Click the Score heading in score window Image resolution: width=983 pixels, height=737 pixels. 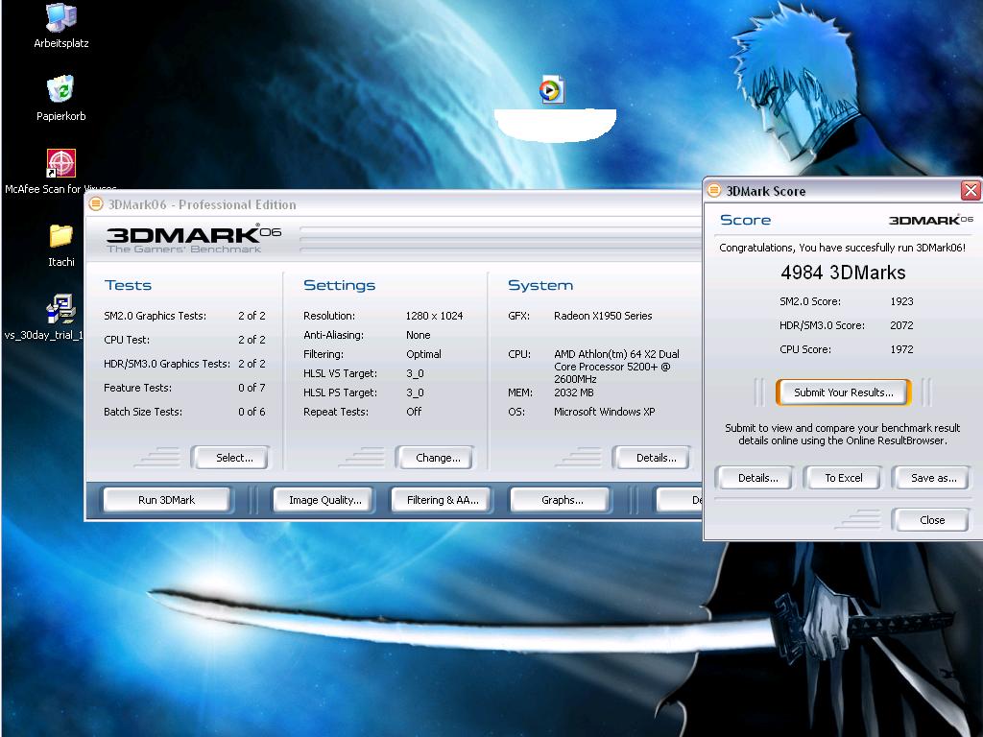click(745, 220)
